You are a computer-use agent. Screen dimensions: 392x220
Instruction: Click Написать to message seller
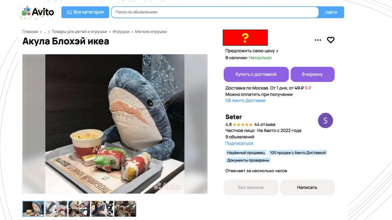[x=307, y=187]
